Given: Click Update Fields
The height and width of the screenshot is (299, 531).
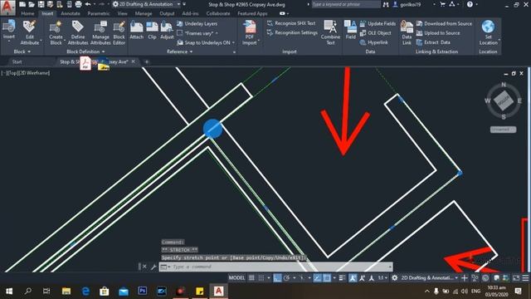Looking at the screenshot, I should click(x=378, y=24).
